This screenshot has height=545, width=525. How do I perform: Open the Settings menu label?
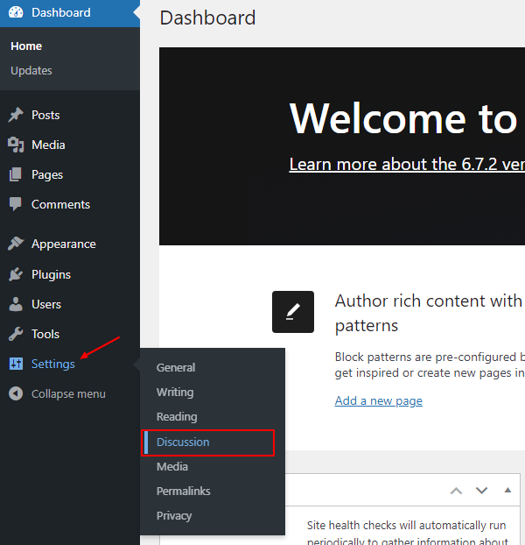click(53, 364)
